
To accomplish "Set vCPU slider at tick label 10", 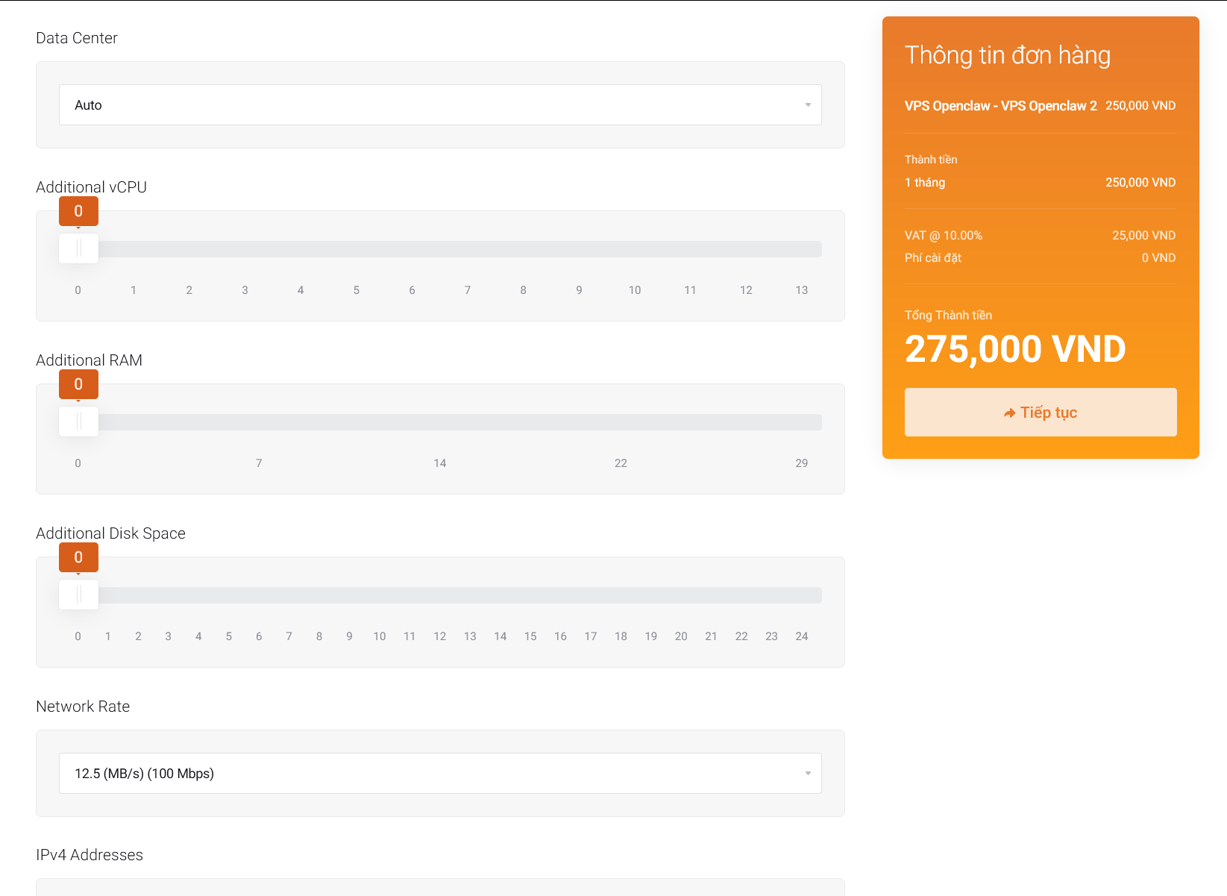I will pyautogui.click(x=635, y=290).
